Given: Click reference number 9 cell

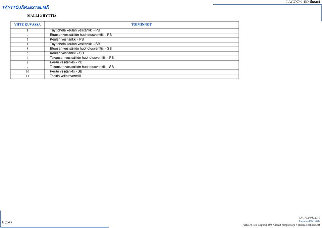Looking at the screenshot, I should [28, 67].
